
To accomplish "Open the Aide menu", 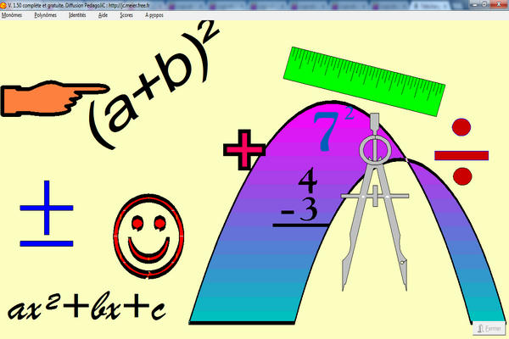I will click(103, 15).
